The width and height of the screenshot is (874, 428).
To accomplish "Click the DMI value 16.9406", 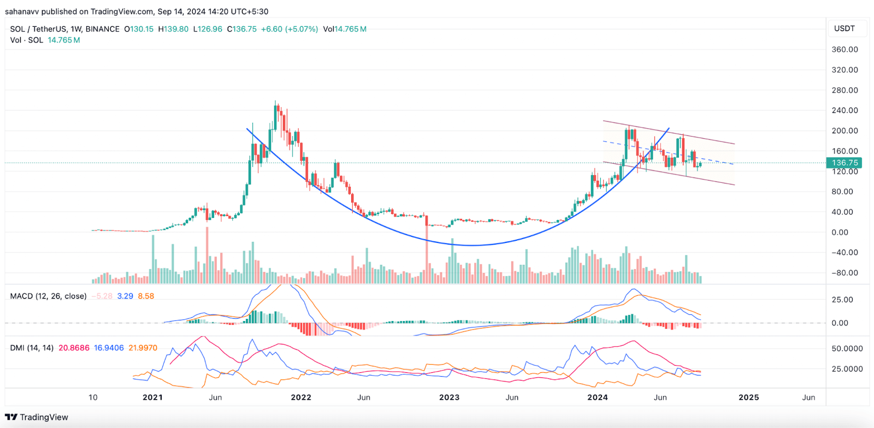I will pos(109,348).
